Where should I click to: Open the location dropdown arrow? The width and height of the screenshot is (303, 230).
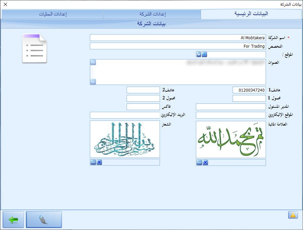click(x=199, y=54)
